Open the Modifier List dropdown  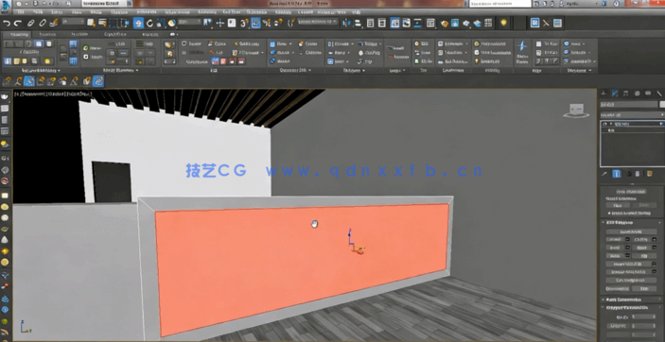tap(632, 115)
